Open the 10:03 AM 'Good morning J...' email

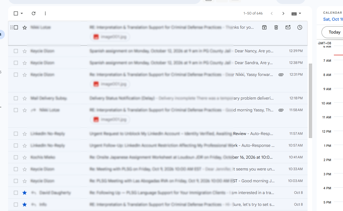158,181
